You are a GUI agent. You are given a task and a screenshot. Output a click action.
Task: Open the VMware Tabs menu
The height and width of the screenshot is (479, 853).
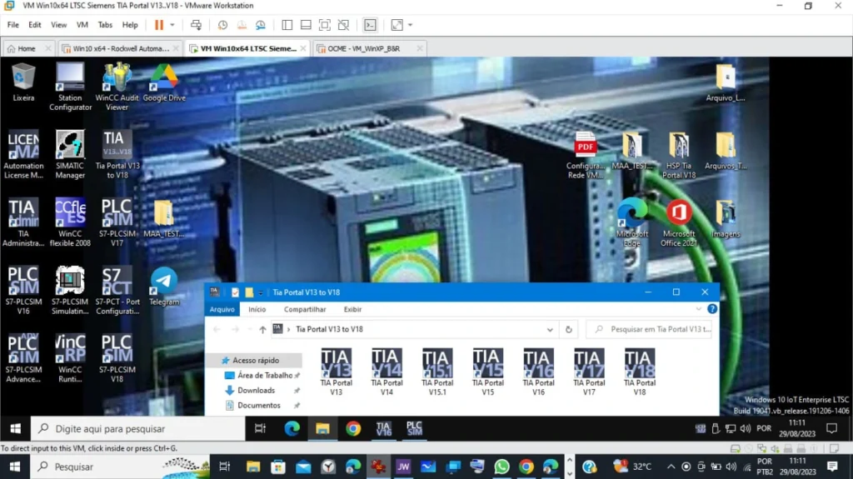(x=105, y=25)
